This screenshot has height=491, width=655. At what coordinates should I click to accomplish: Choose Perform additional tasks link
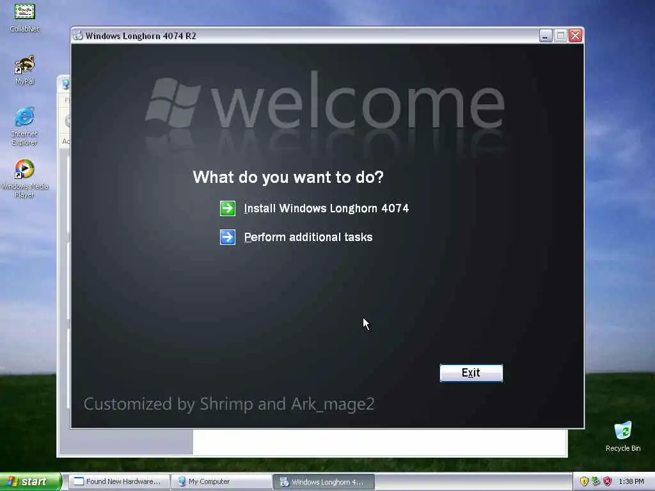point(308,237)
